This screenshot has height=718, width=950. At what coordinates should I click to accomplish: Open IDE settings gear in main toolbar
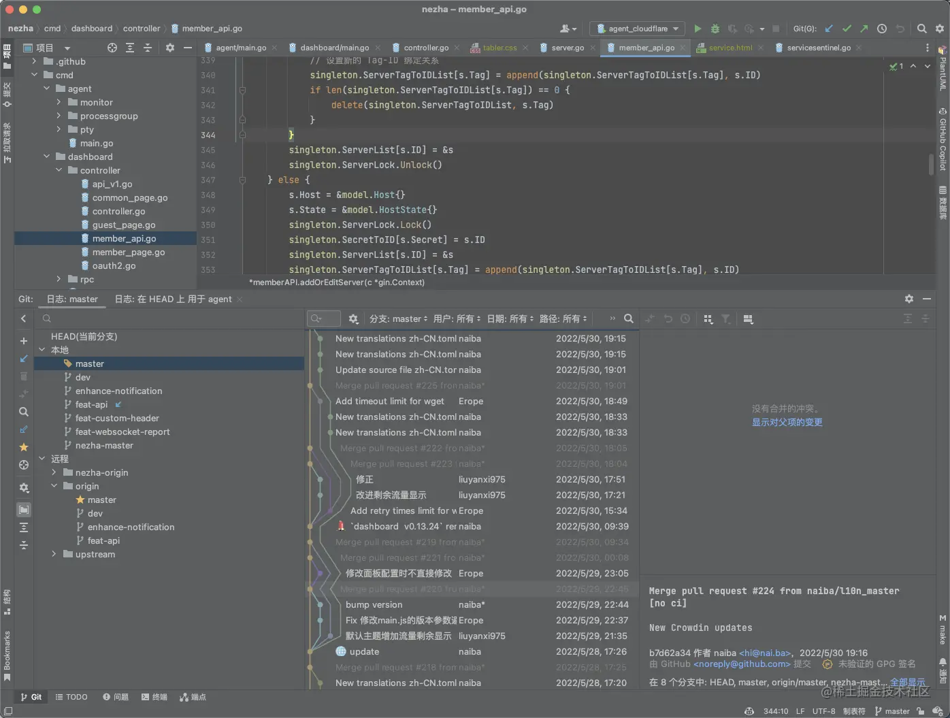[940, 29]
